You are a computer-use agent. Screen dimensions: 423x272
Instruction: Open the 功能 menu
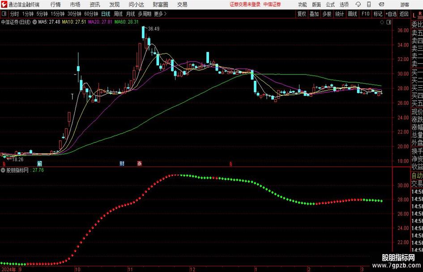303,4
